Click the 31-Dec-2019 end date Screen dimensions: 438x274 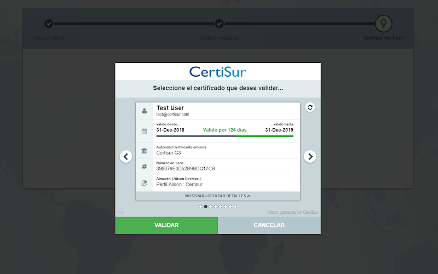tap(279, 130)
